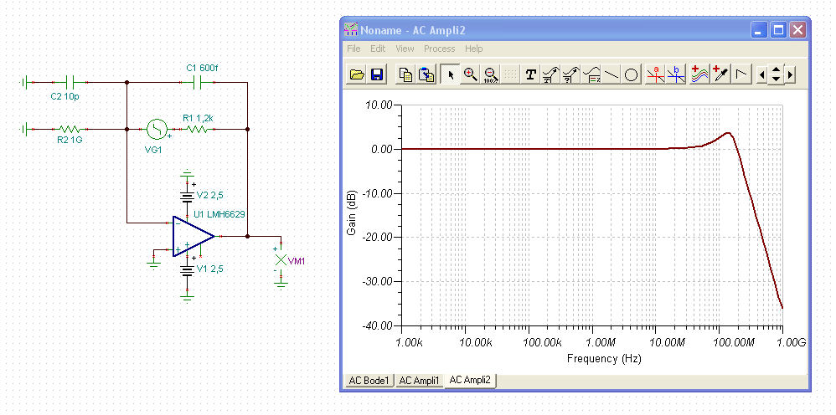Viewport: 836px width, 415px height.
Task: Open the Edit menu
Action: [378, 49]
